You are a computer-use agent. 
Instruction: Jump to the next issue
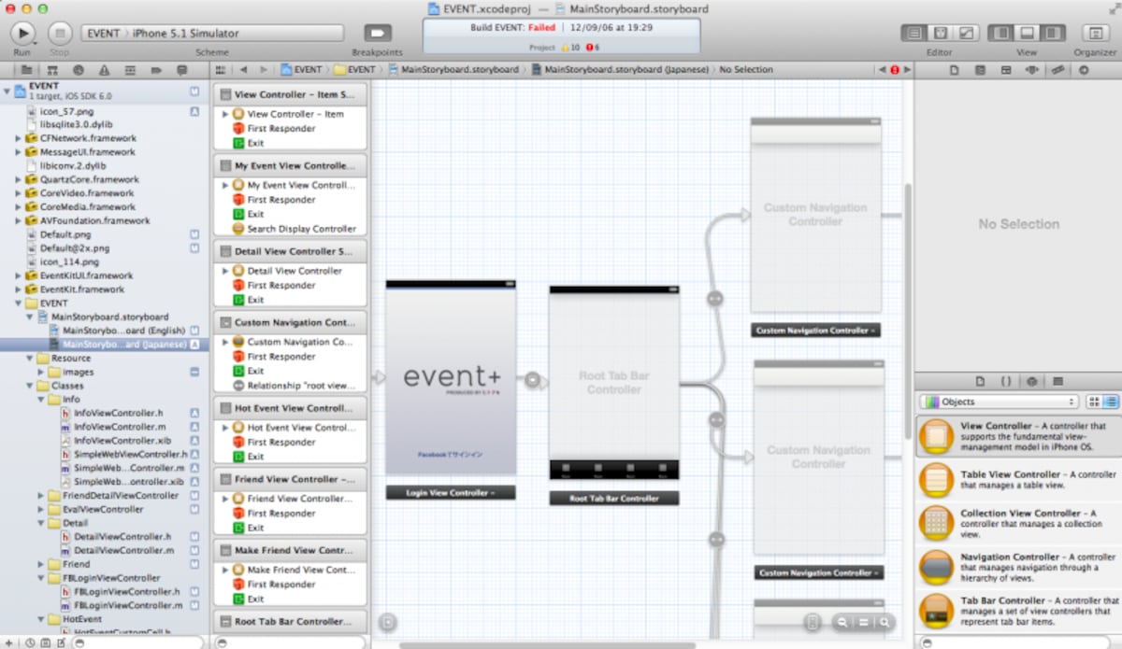click(907, 70)
